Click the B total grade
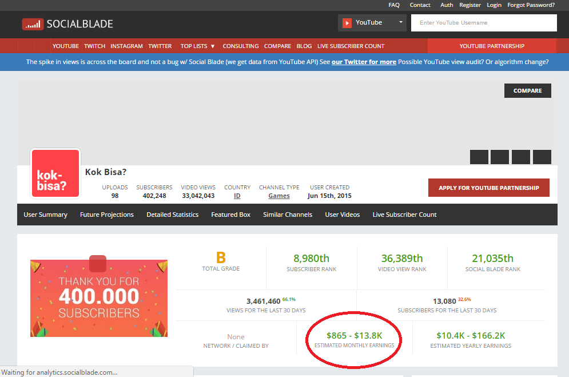The image size is (569, 377). tap(221, 257)
